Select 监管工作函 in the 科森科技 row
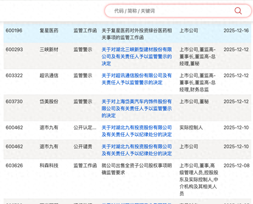Viewport: 253px width, 204px height. (85, 166)
